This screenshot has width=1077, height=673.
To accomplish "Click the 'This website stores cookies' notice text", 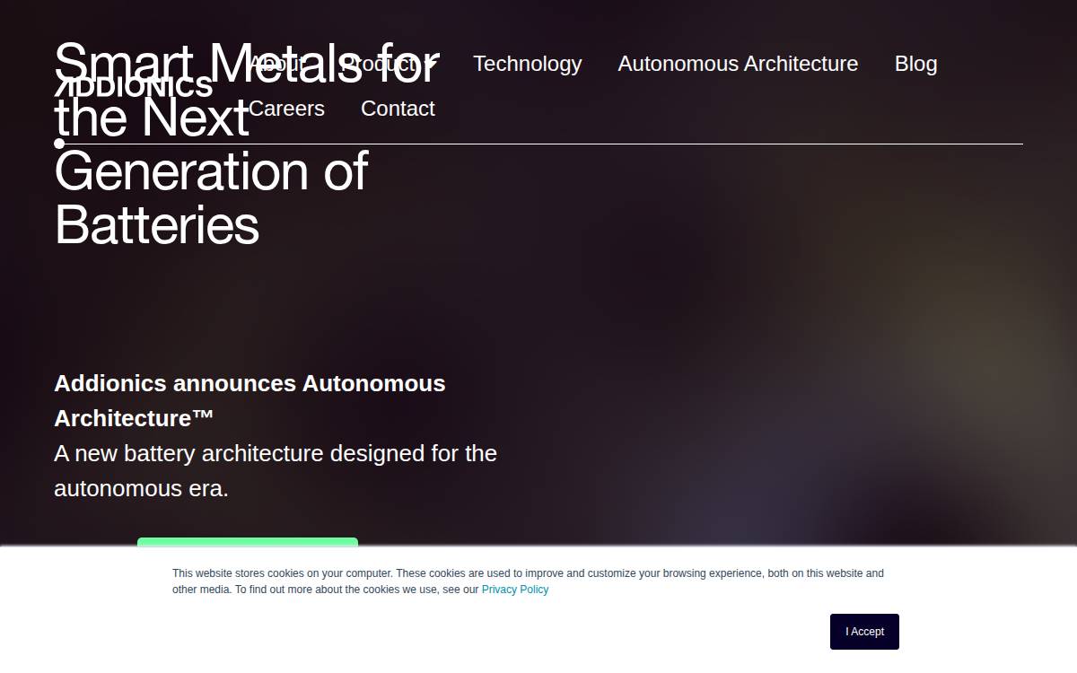I will click(x=528, y=581).
